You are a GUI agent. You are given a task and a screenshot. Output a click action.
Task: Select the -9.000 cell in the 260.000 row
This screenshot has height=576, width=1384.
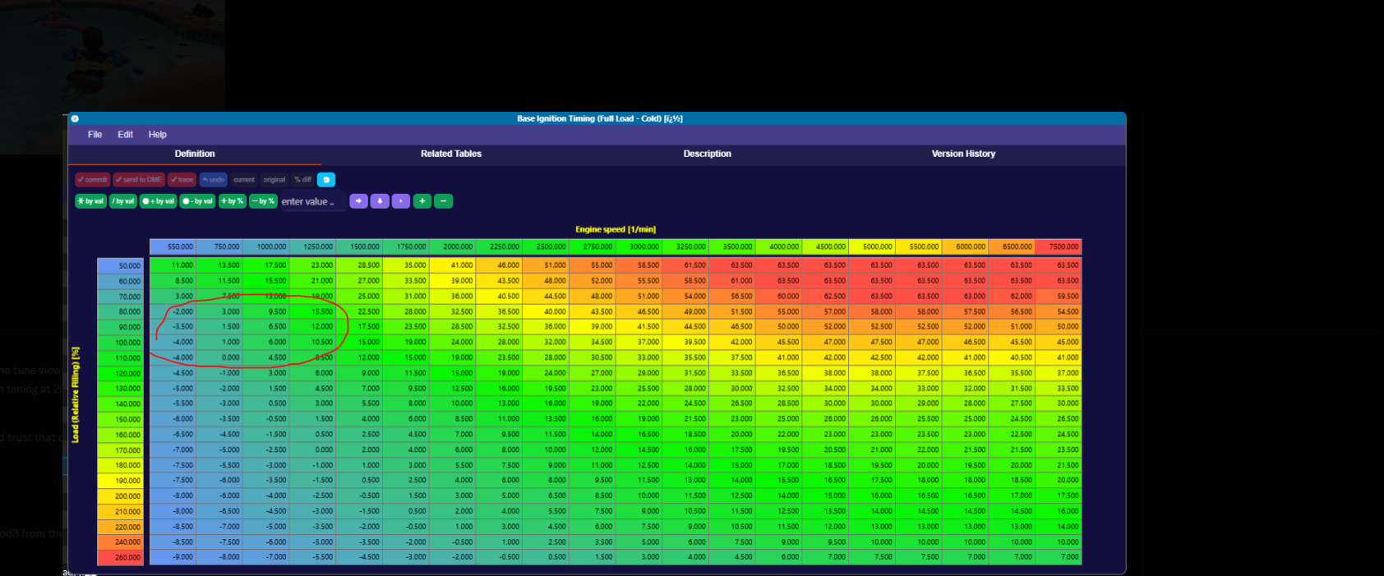[x=173, y=557]
